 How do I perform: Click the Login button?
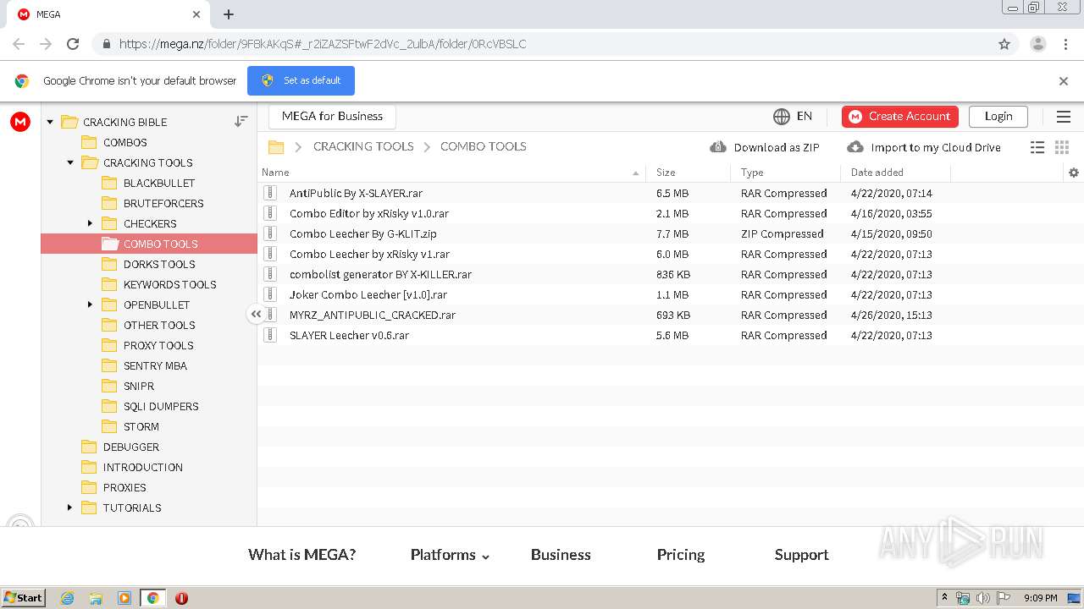click(x=998, y=117)
